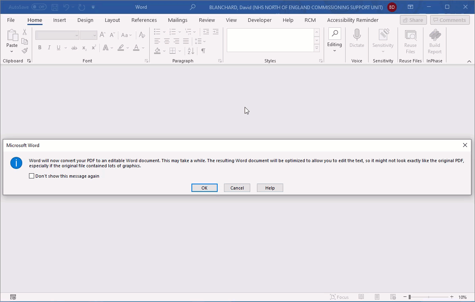This screenshot has height=302, width=475.
Task: Select the Cut scissors icon
Action: (x=25, y=31)
